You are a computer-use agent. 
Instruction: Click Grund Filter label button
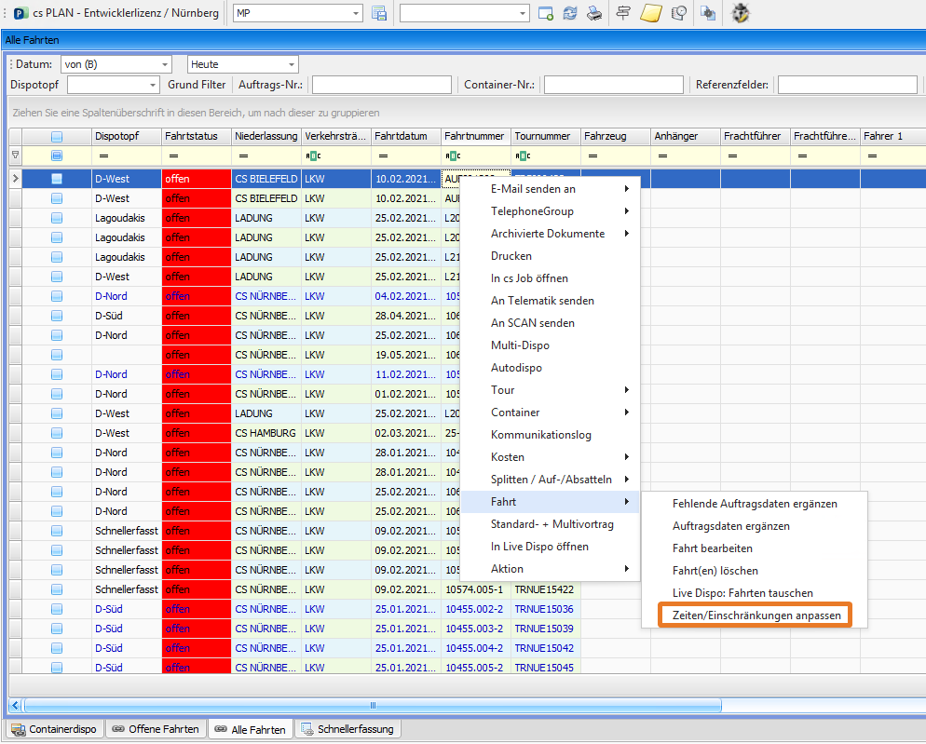click(197, 85)
